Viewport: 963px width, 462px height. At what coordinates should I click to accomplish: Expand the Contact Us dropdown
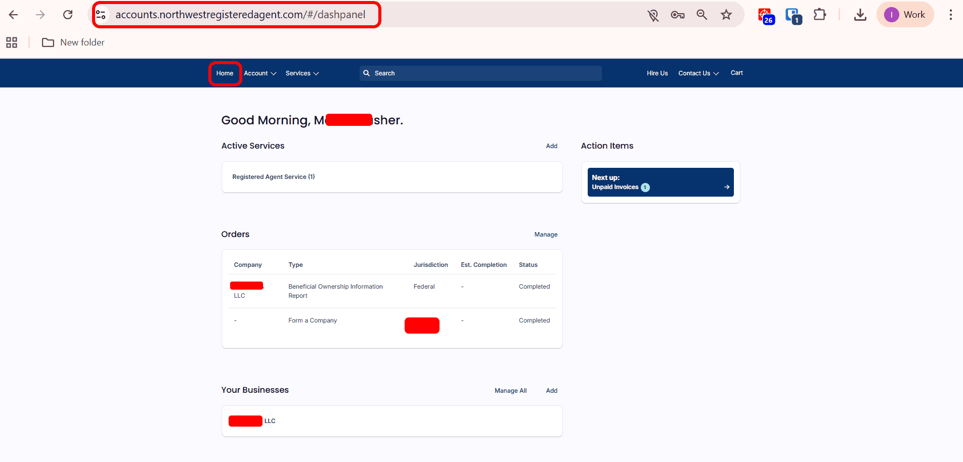click(x=698, y=73)
